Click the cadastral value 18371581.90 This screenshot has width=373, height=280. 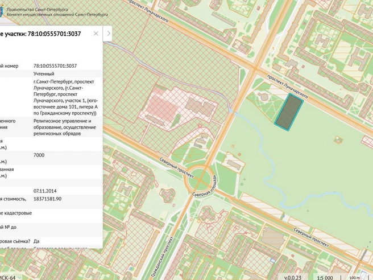(x=47, y=199)
